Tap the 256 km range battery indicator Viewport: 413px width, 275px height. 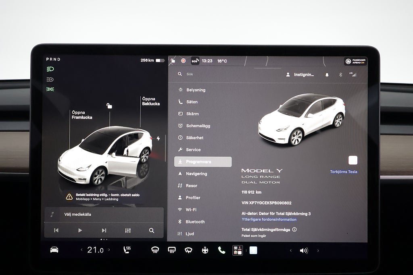coord(152,60)
